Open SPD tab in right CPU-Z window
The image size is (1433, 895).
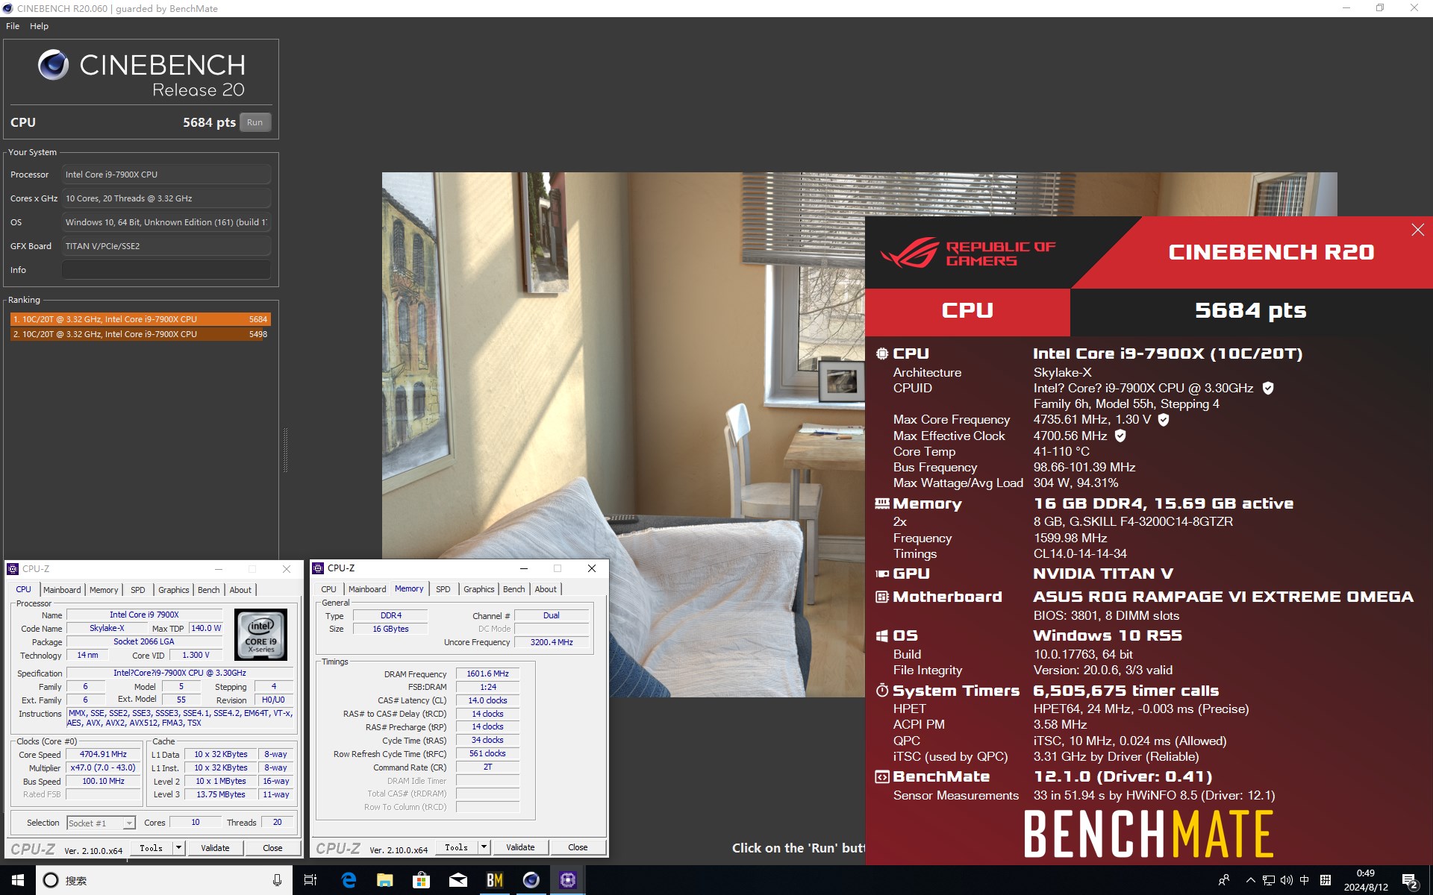pos(443,589)
